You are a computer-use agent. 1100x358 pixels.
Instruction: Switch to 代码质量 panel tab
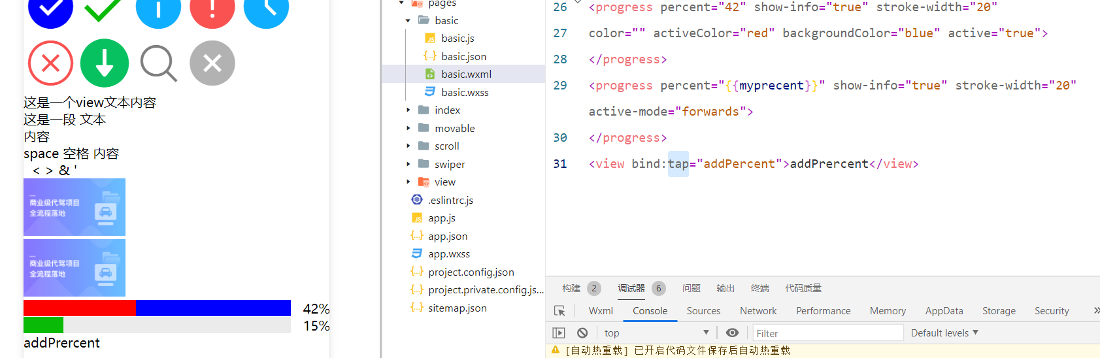(803, 288)
